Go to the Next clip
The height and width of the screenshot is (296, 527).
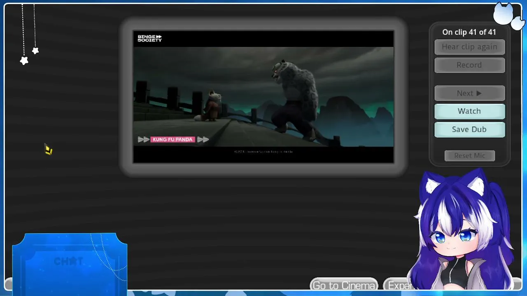(x=469, y=93)
